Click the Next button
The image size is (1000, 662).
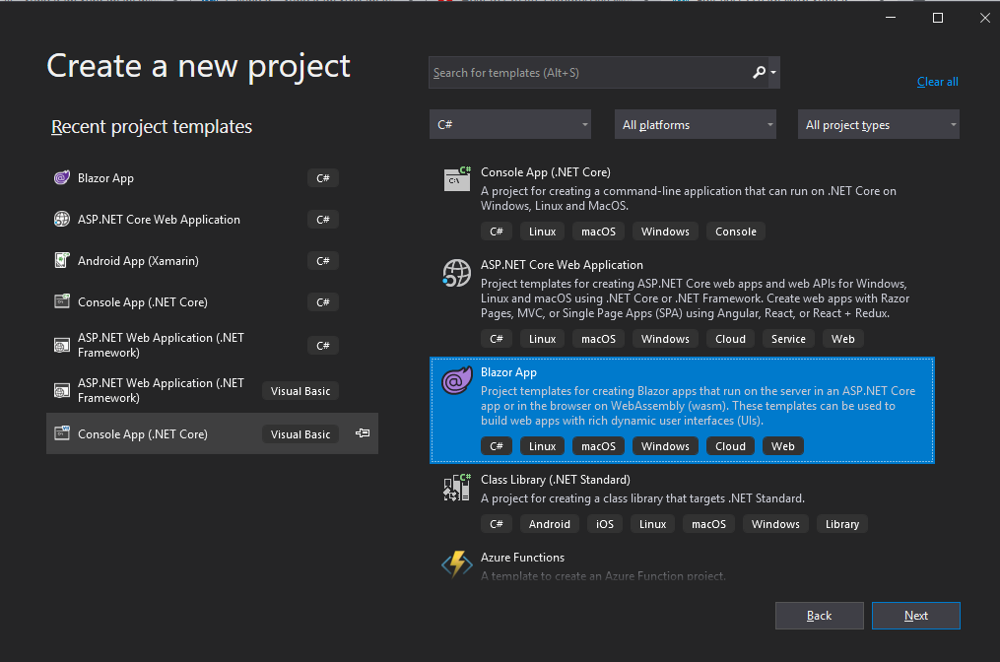click(915, 615)
